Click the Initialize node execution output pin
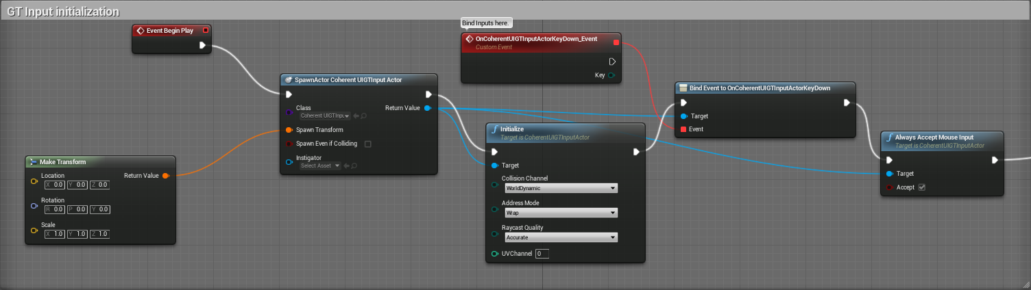This screenshot has width=1031, height=290. pyautogui.click(x=636, y=152)
